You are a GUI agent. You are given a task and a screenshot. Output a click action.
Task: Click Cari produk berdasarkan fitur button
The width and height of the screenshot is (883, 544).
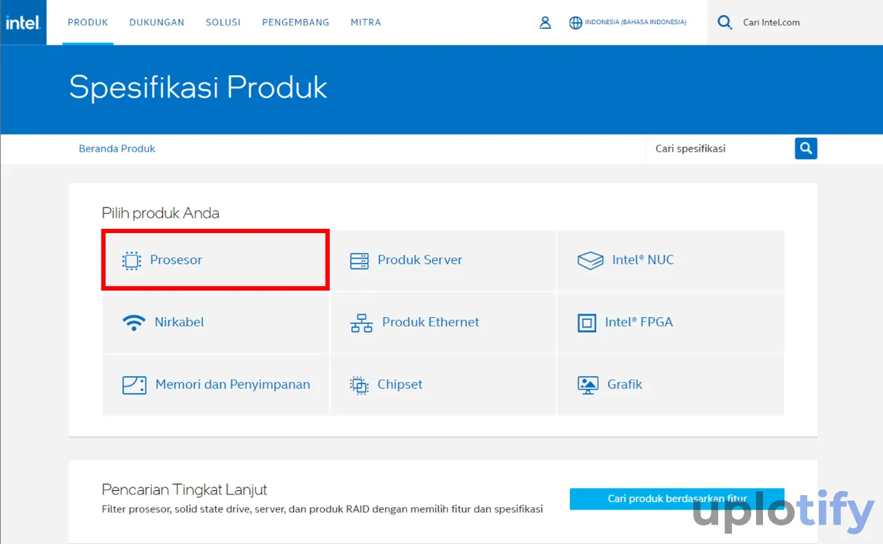click(x=677, y=498)
